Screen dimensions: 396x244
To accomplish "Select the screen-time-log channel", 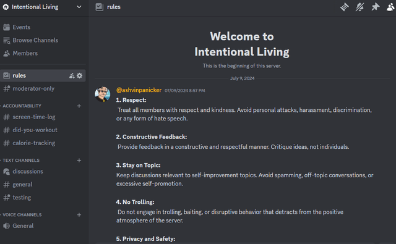I will click(x=43, y=117).
